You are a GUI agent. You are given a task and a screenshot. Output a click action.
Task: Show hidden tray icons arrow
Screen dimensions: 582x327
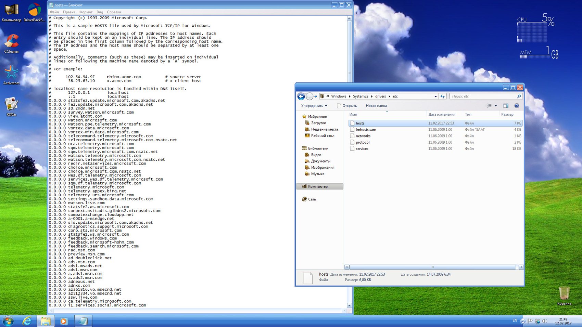[523, 321]
